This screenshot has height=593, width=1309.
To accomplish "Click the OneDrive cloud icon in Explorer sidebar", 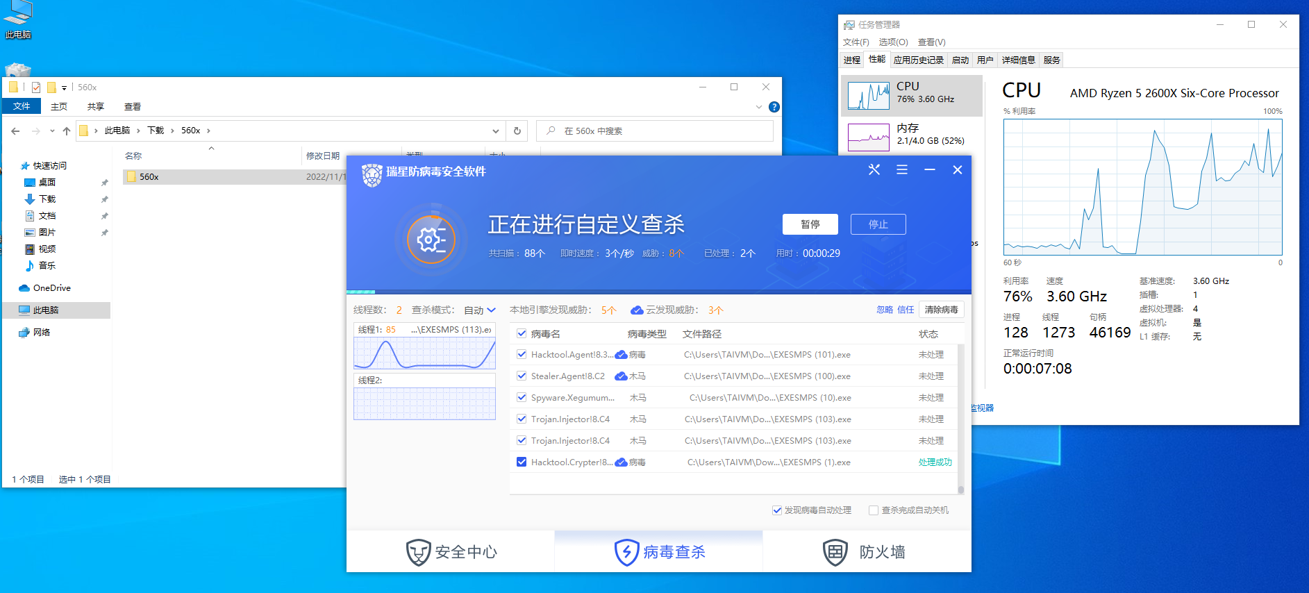I will click(24, 288).
